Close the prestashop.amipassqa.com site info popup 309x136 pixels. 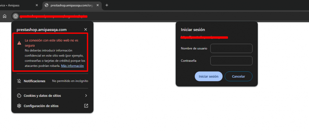[86, 30]
